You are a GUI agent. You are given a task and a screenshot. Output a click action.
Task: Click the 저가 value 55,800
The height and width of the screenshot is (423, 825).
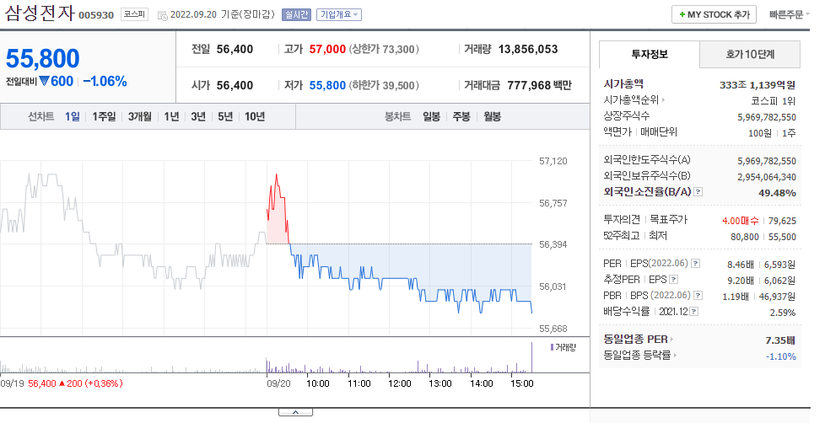click(327, 85)
